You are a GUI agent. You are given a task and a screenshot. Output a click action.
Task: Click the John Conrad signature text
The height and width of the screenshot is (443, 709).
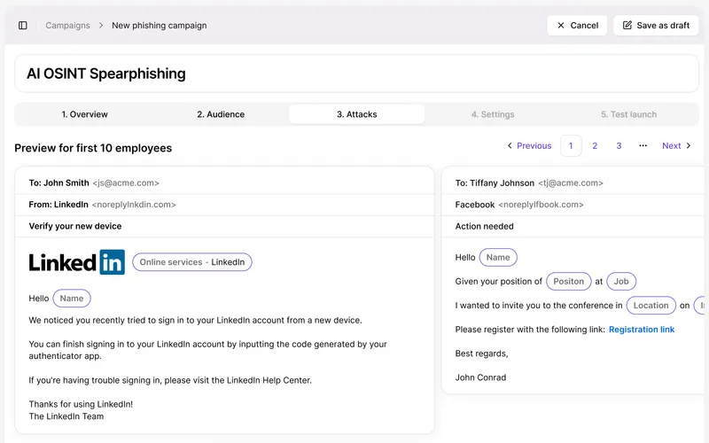pyautogui.click(x=480, y=377)
